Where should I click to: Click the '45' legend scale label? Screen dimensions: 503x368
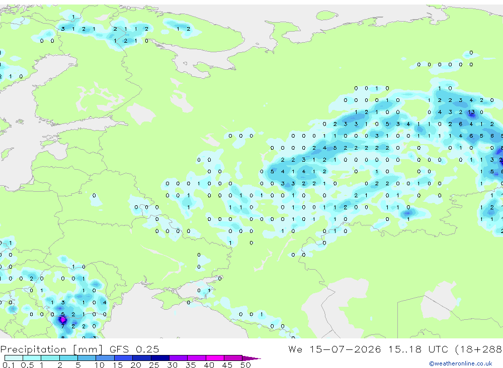tap(227, 365)
